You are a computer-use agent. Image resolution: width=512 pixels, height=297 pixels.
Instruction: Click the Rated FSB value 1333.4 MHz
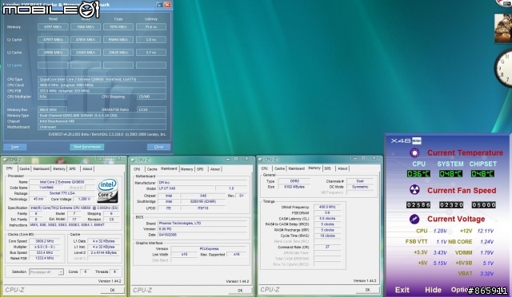(45, 258)
